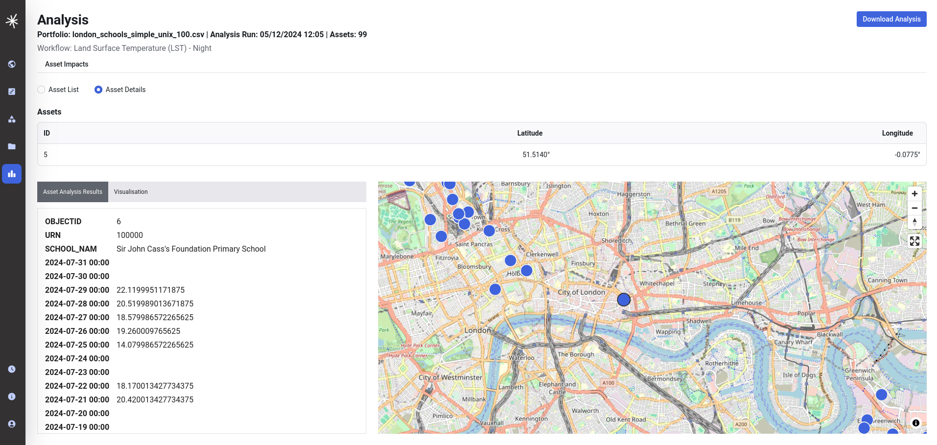Viewport: 937px width, 445px height.
Task: Click the map marker nearest Mayfair
Action: point(495,289)
